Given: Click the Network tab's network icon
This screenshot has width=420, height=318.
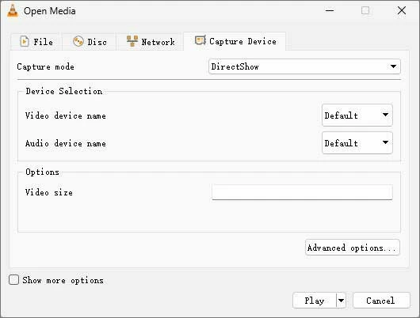Looking at the screenshot, I should (132, 41).
